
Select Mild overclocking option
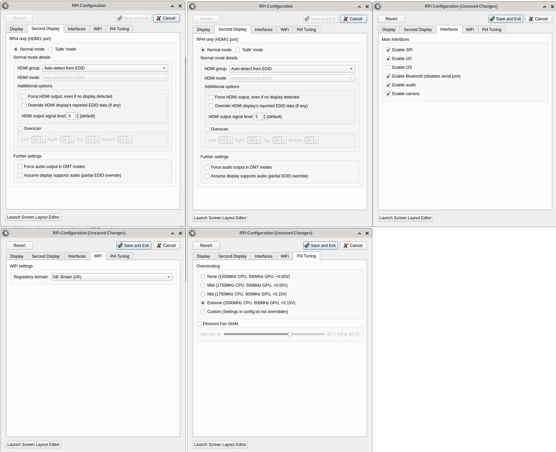pyautogui.click(x=203, y=285)
